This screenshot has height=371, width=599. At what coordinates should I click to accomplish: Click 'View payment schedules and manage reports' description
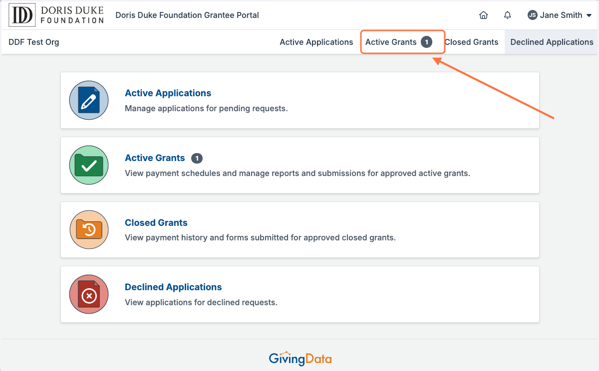pyautogui.click(x=298, y=174)
